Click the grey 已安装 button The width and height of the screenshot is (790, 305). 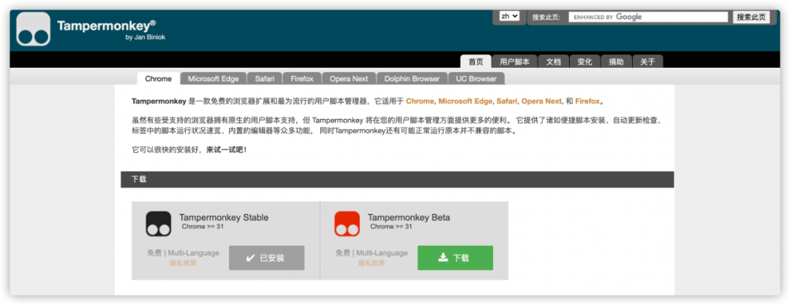coord(266,258)
